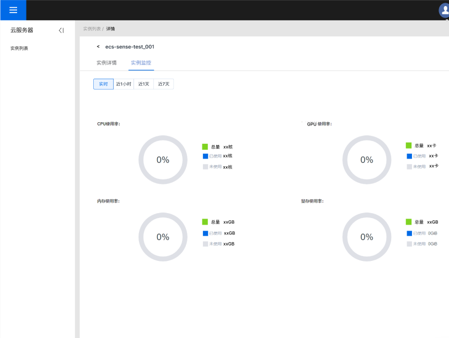Image resolution: width=449 pixels, height=338 pixels.
Task: Switch to the 实例监控 tab
Action: pos(141,63)
